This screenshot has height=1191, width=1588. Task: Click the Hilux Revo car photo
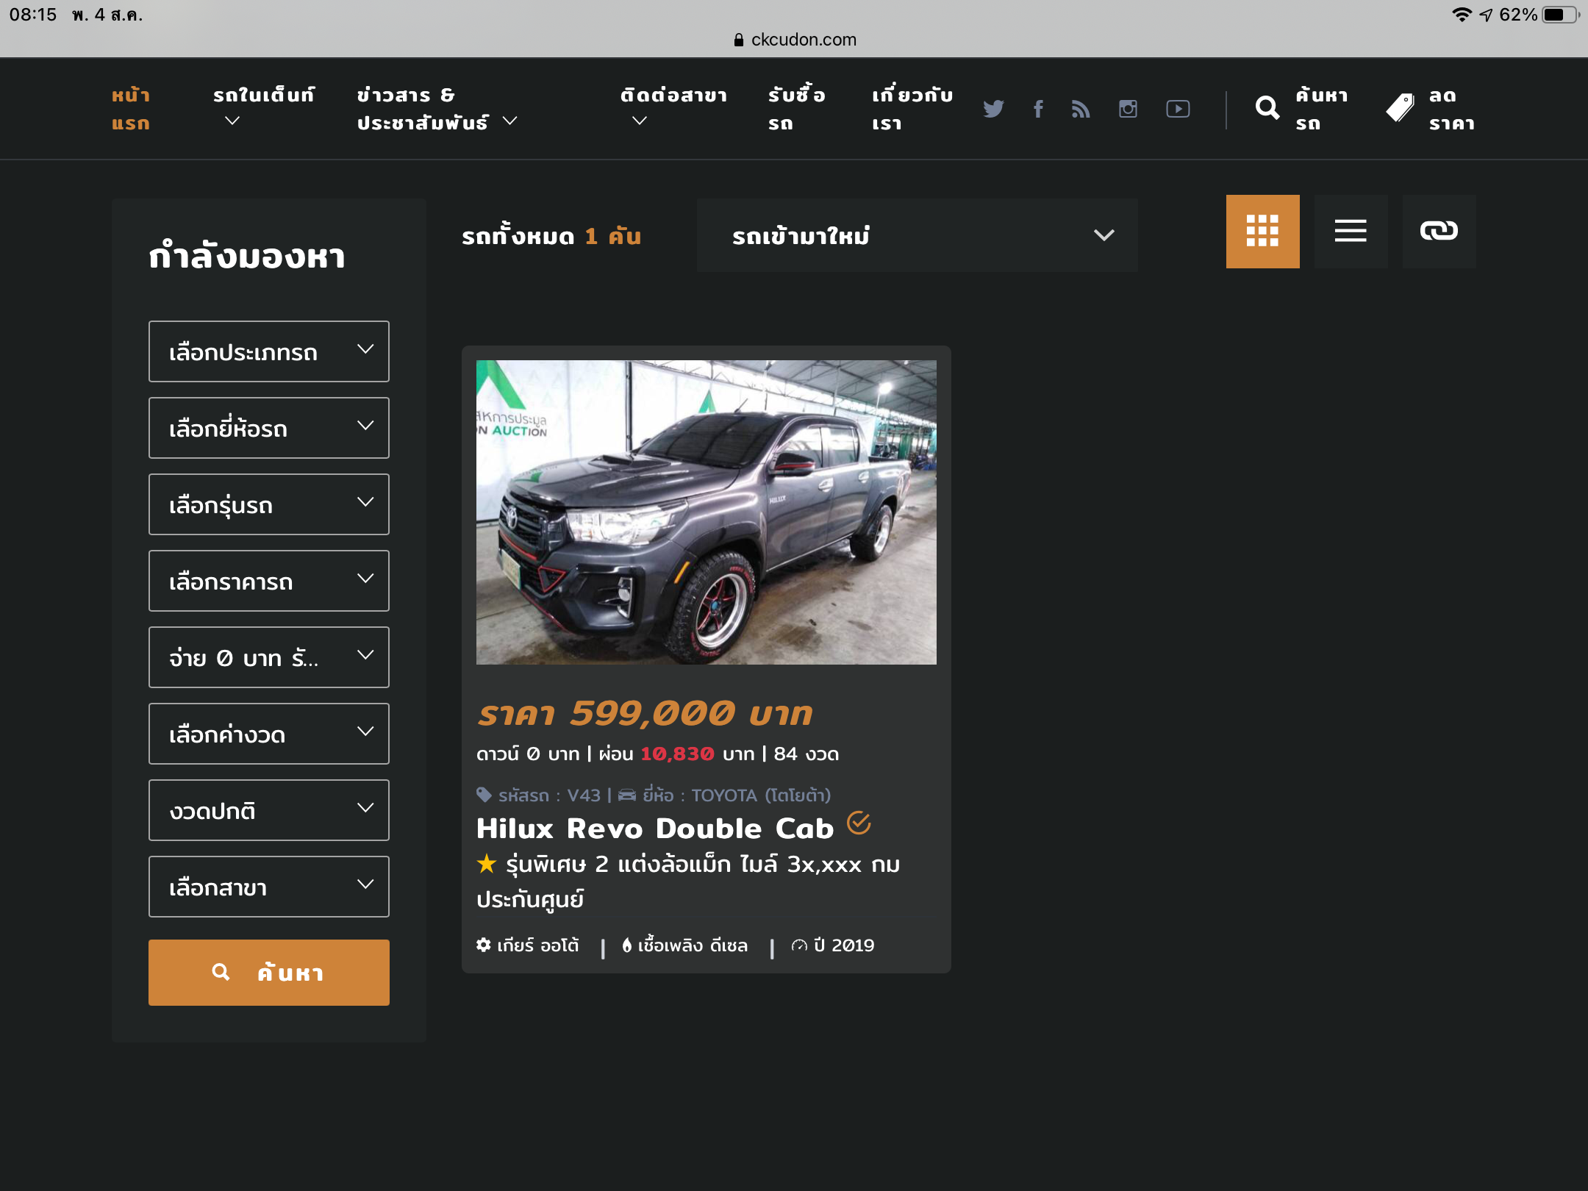706,512
